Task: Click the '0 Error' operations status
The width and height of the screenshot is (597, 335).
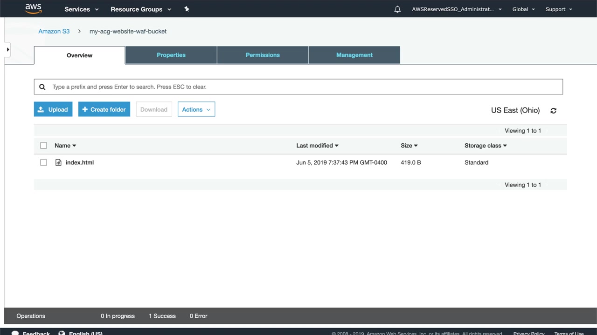Action: tap(199, 316)
